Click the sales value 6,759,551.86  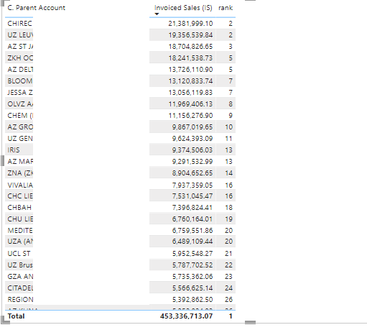coord(192,231)
